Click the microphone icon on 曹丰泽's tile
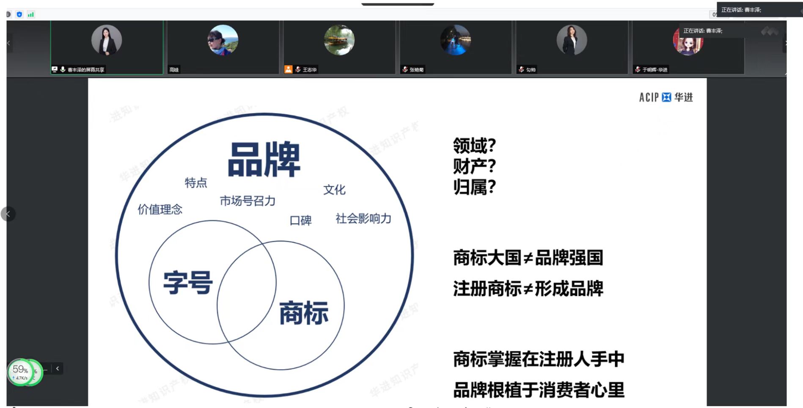 point(63,69)
